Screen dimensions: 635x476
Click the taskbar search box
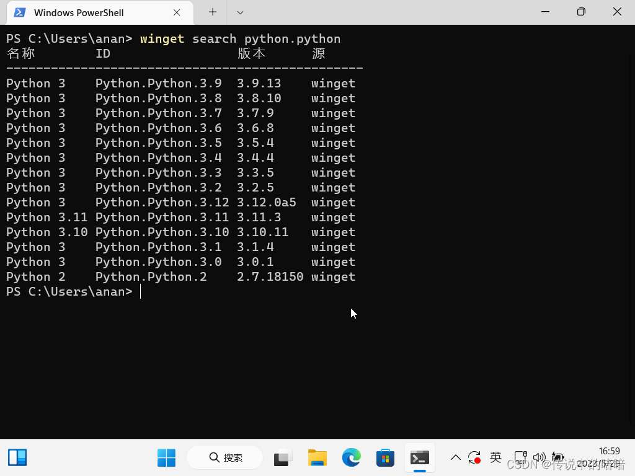pos(225,458)
